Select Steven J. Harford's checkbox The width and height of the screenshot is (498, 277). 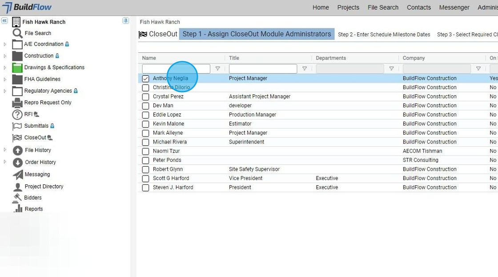coord(145,187)
